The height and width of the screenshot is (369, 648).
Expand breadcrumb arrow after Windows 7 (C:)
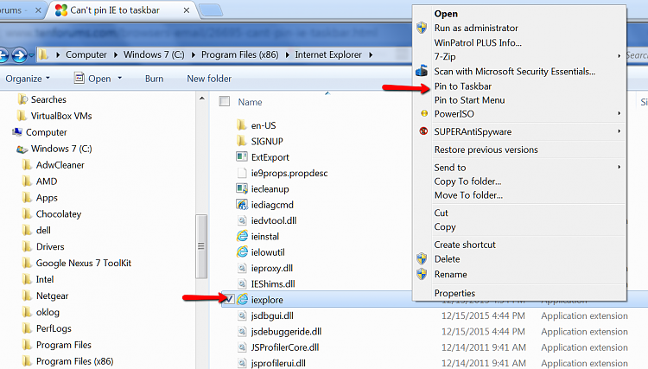pos(193,54)
